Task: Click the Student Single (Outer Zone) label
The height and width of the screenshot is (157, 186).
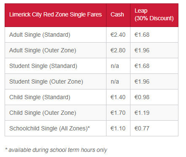Action: click(x=46, y=81)
